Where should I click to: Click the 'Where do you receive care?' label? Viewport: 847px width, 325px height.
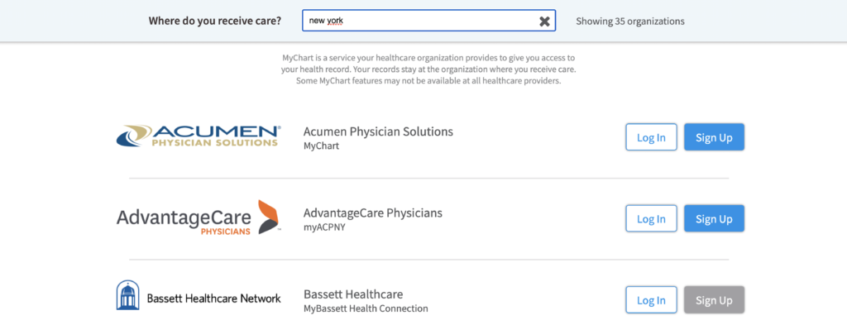tap(214, 21)
